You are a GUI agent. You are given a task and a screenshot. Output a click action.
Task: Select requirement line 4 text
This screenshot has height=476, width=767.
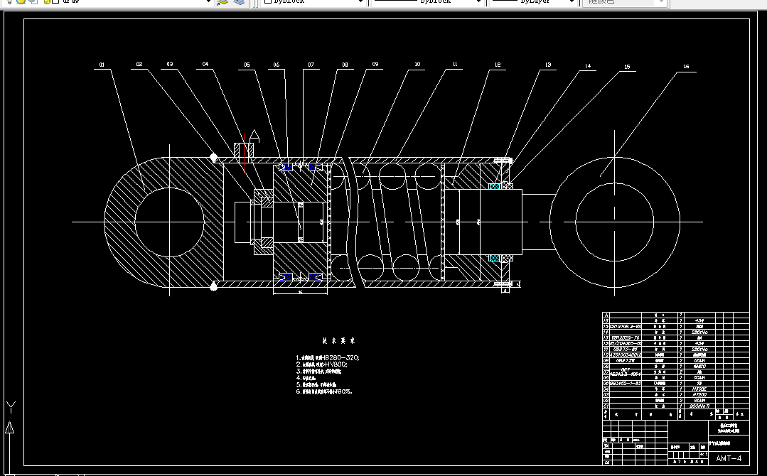tap(306, 378)
